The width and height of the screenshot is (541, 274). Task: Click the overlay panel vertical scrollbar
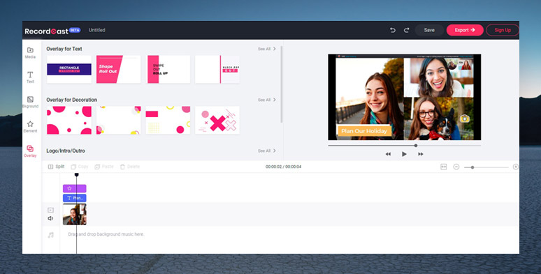(282, 84)
